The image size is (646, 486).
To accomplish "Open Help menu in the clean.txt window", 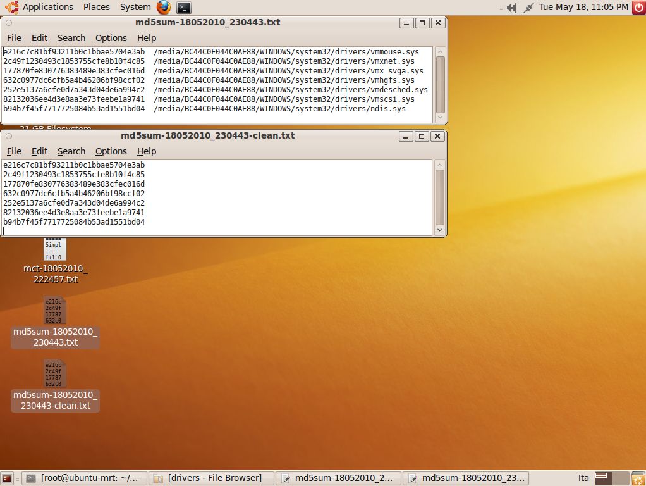I will [x=146, y=151].
